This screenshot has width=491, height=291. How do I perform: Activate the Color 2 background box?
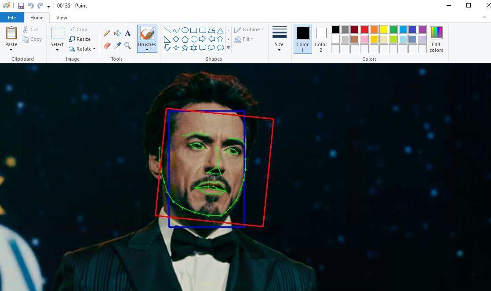(321, 39)
